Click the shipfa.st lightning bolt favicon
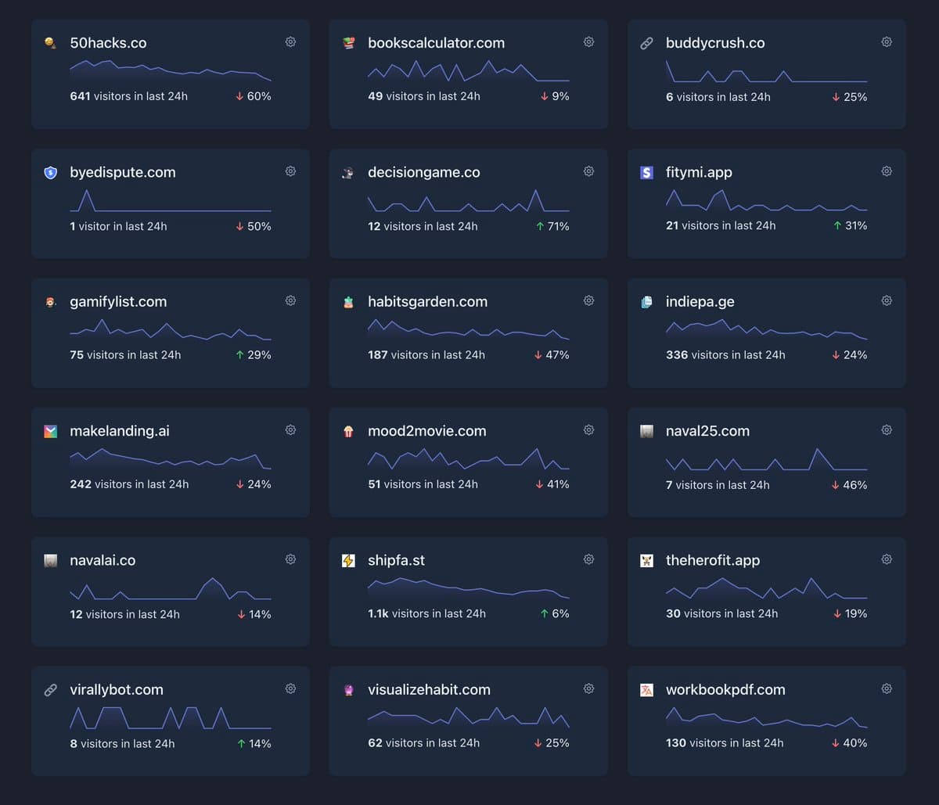Screen dimensions: 939x805 pos(349,560)
